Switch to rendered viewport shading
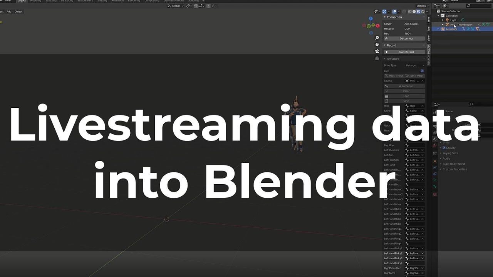 click(423, 12)
